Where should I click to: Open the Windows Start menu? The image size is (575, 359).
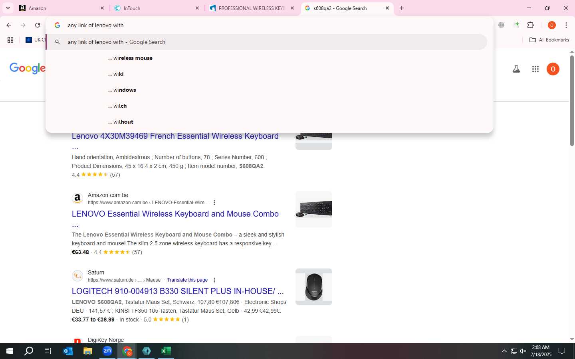tap(10, 351)
